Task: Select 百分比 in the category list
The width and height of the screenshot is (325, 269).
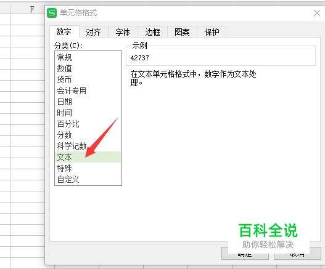Action: click(x=88, y=124)
